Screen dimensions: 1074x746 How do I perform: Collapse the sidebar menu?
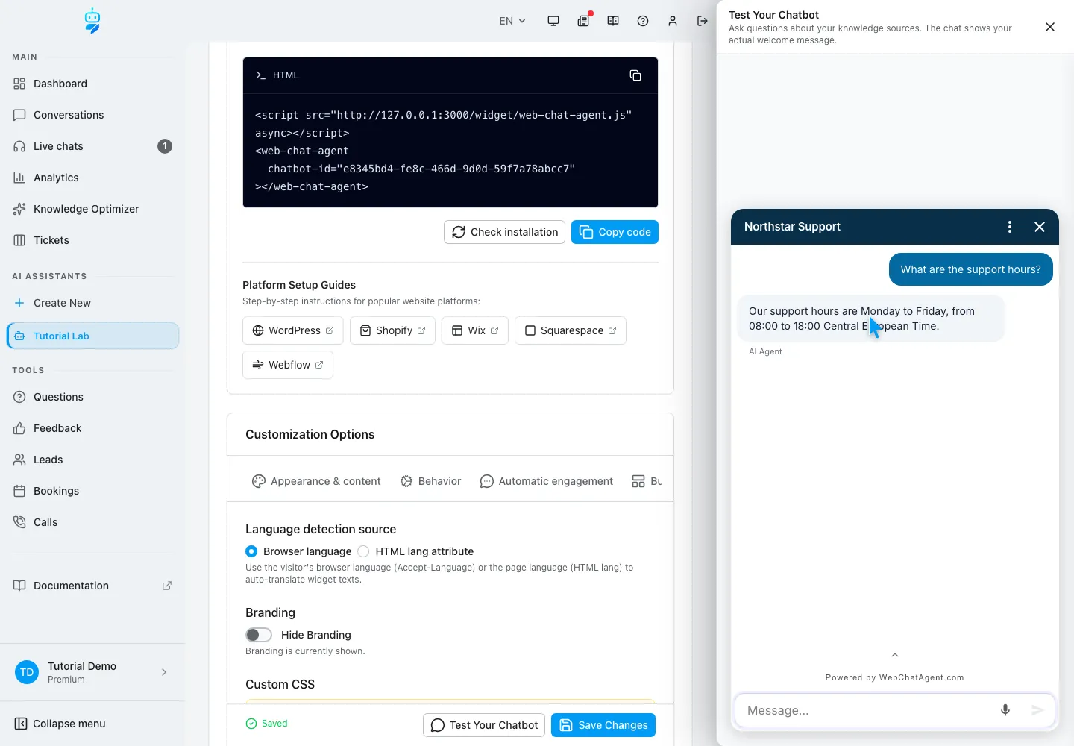click(x=60, y=724)
